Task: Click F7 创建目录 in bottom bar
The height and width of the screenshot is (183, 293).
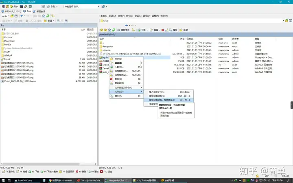Action: 66,172
